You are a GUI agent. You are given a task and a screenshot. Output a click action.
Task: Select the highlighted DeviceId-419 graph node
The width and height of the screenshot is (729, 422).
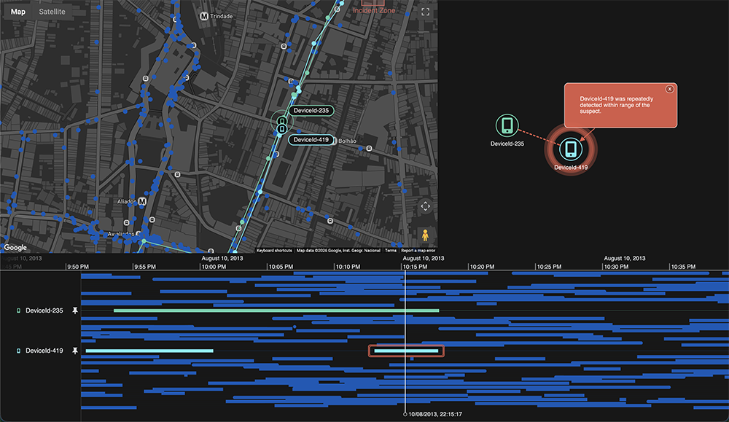tap(571, 149)
